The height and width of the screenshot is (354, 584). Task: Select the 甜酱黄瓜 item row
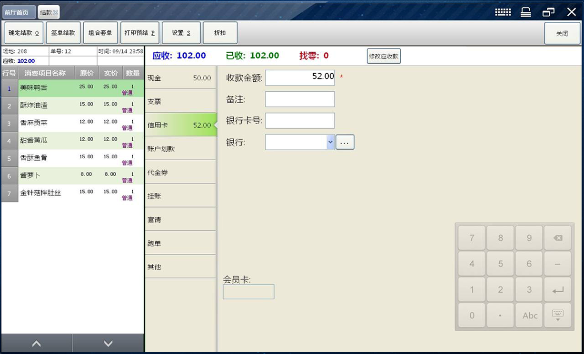[72, 141]
